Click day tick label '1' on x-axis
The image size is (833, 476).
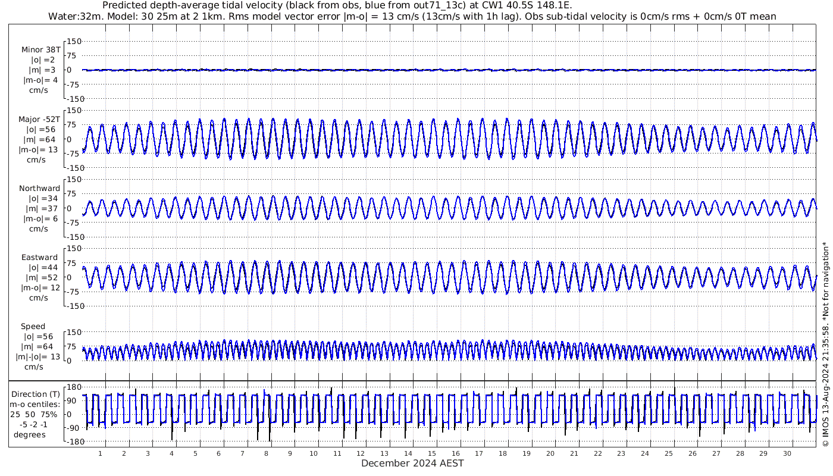[x=101, y=453]
